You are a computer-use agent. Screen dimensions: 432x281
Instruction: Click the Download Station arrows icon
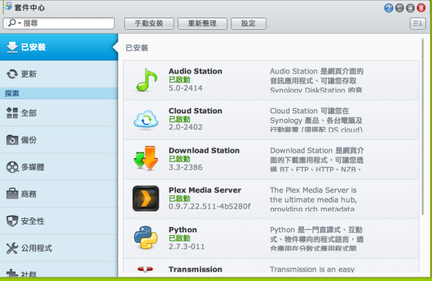point(146,158)
